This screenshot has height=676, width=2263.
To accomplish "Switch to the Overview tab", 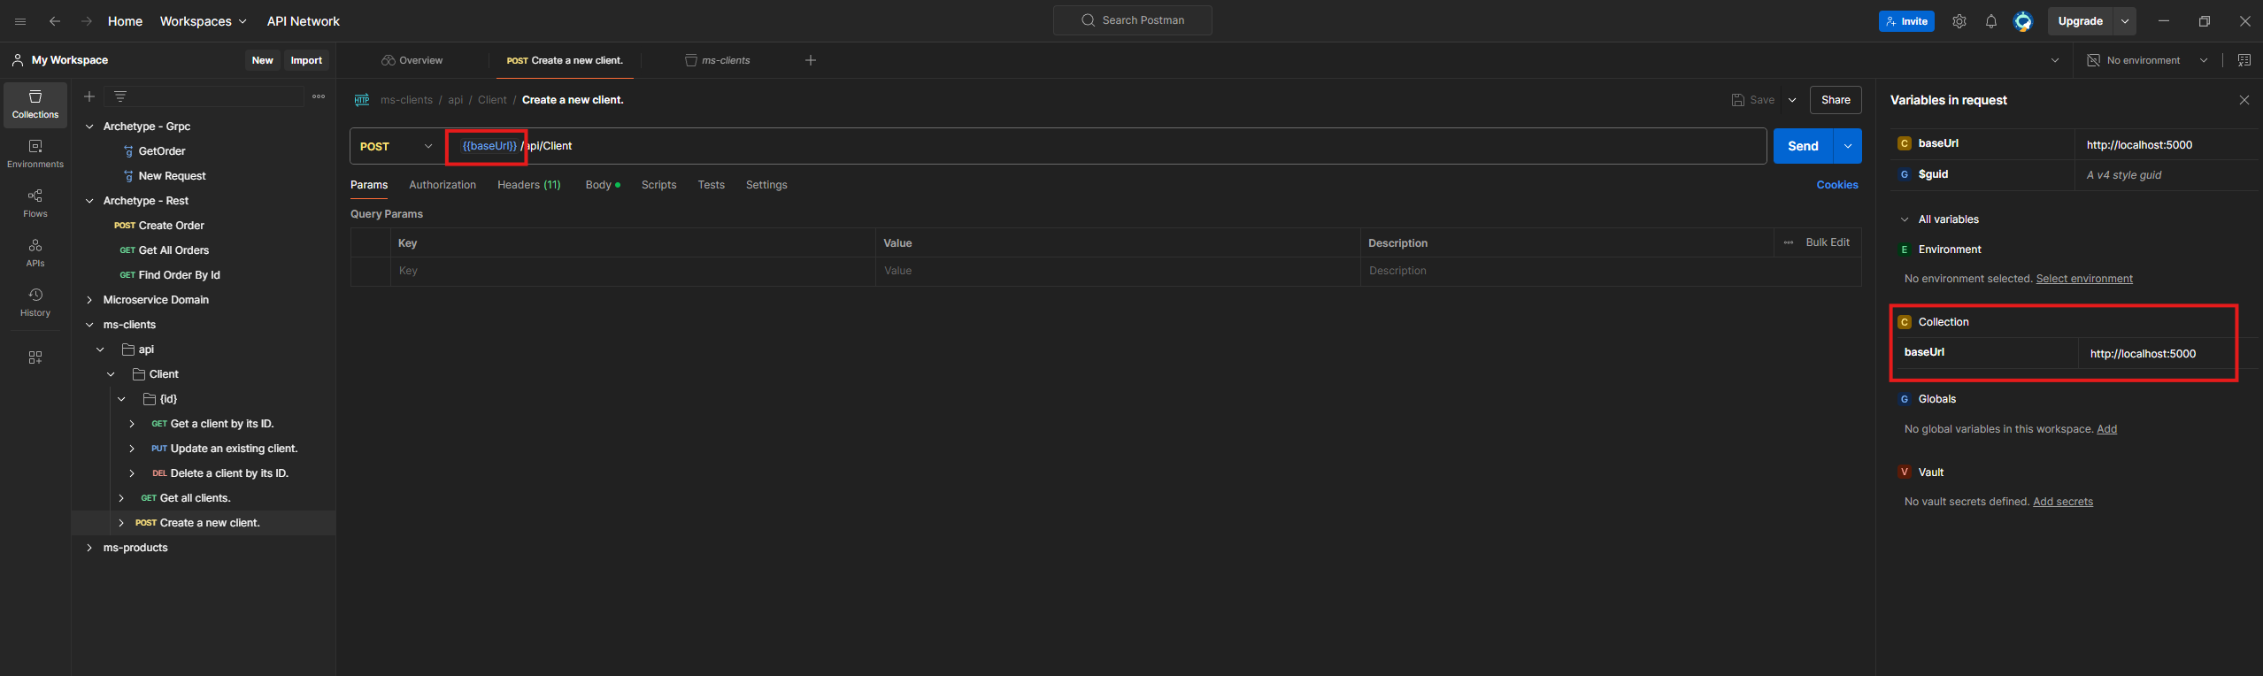I will [x=412, y=60].
